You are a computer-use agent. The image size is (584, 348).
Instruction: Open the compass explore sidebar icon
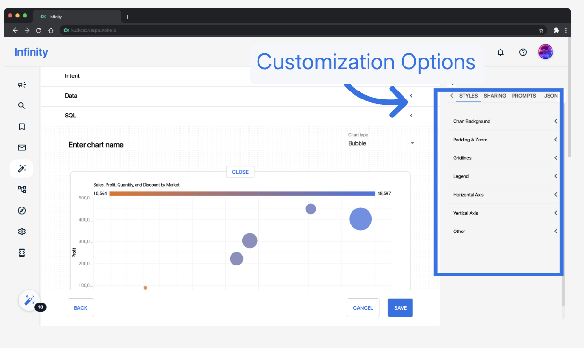point(22,211)
